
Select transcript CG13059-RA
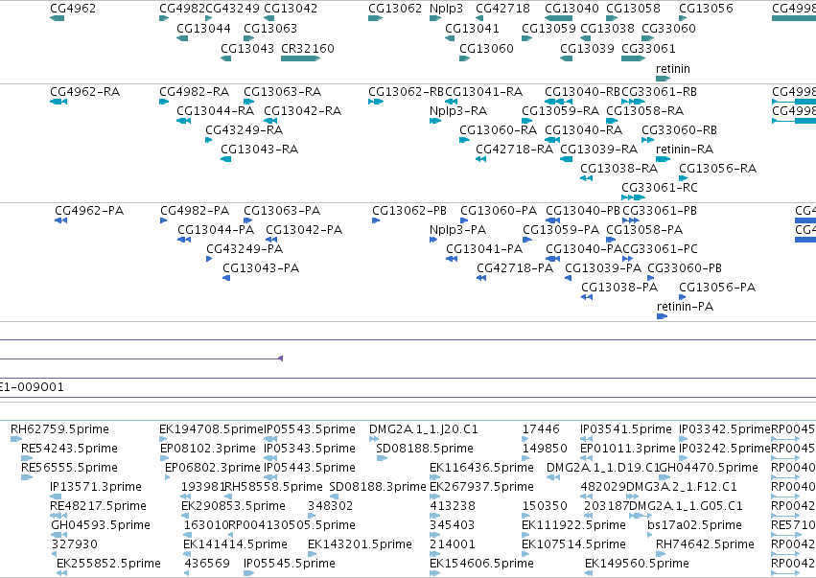click(x=561, y=111)
